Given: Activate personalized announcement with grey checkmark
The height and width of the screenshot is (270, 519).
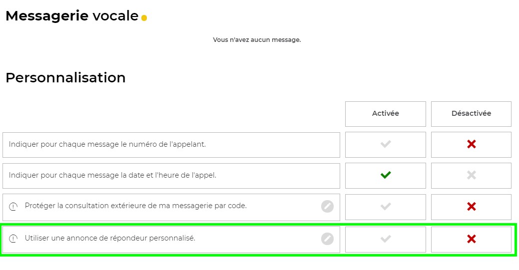Looking at the screenshot, I should point(385,239).
